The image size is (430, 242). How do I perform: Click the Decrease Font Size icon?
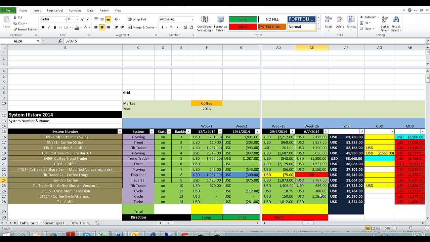coord(87,19)
